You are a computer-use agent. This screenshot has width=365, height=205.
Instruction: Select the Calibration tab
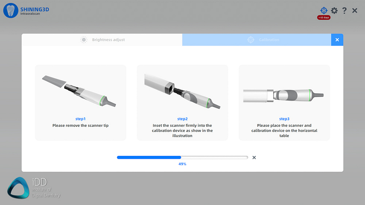pyautogui.click(x=257, y=40)
